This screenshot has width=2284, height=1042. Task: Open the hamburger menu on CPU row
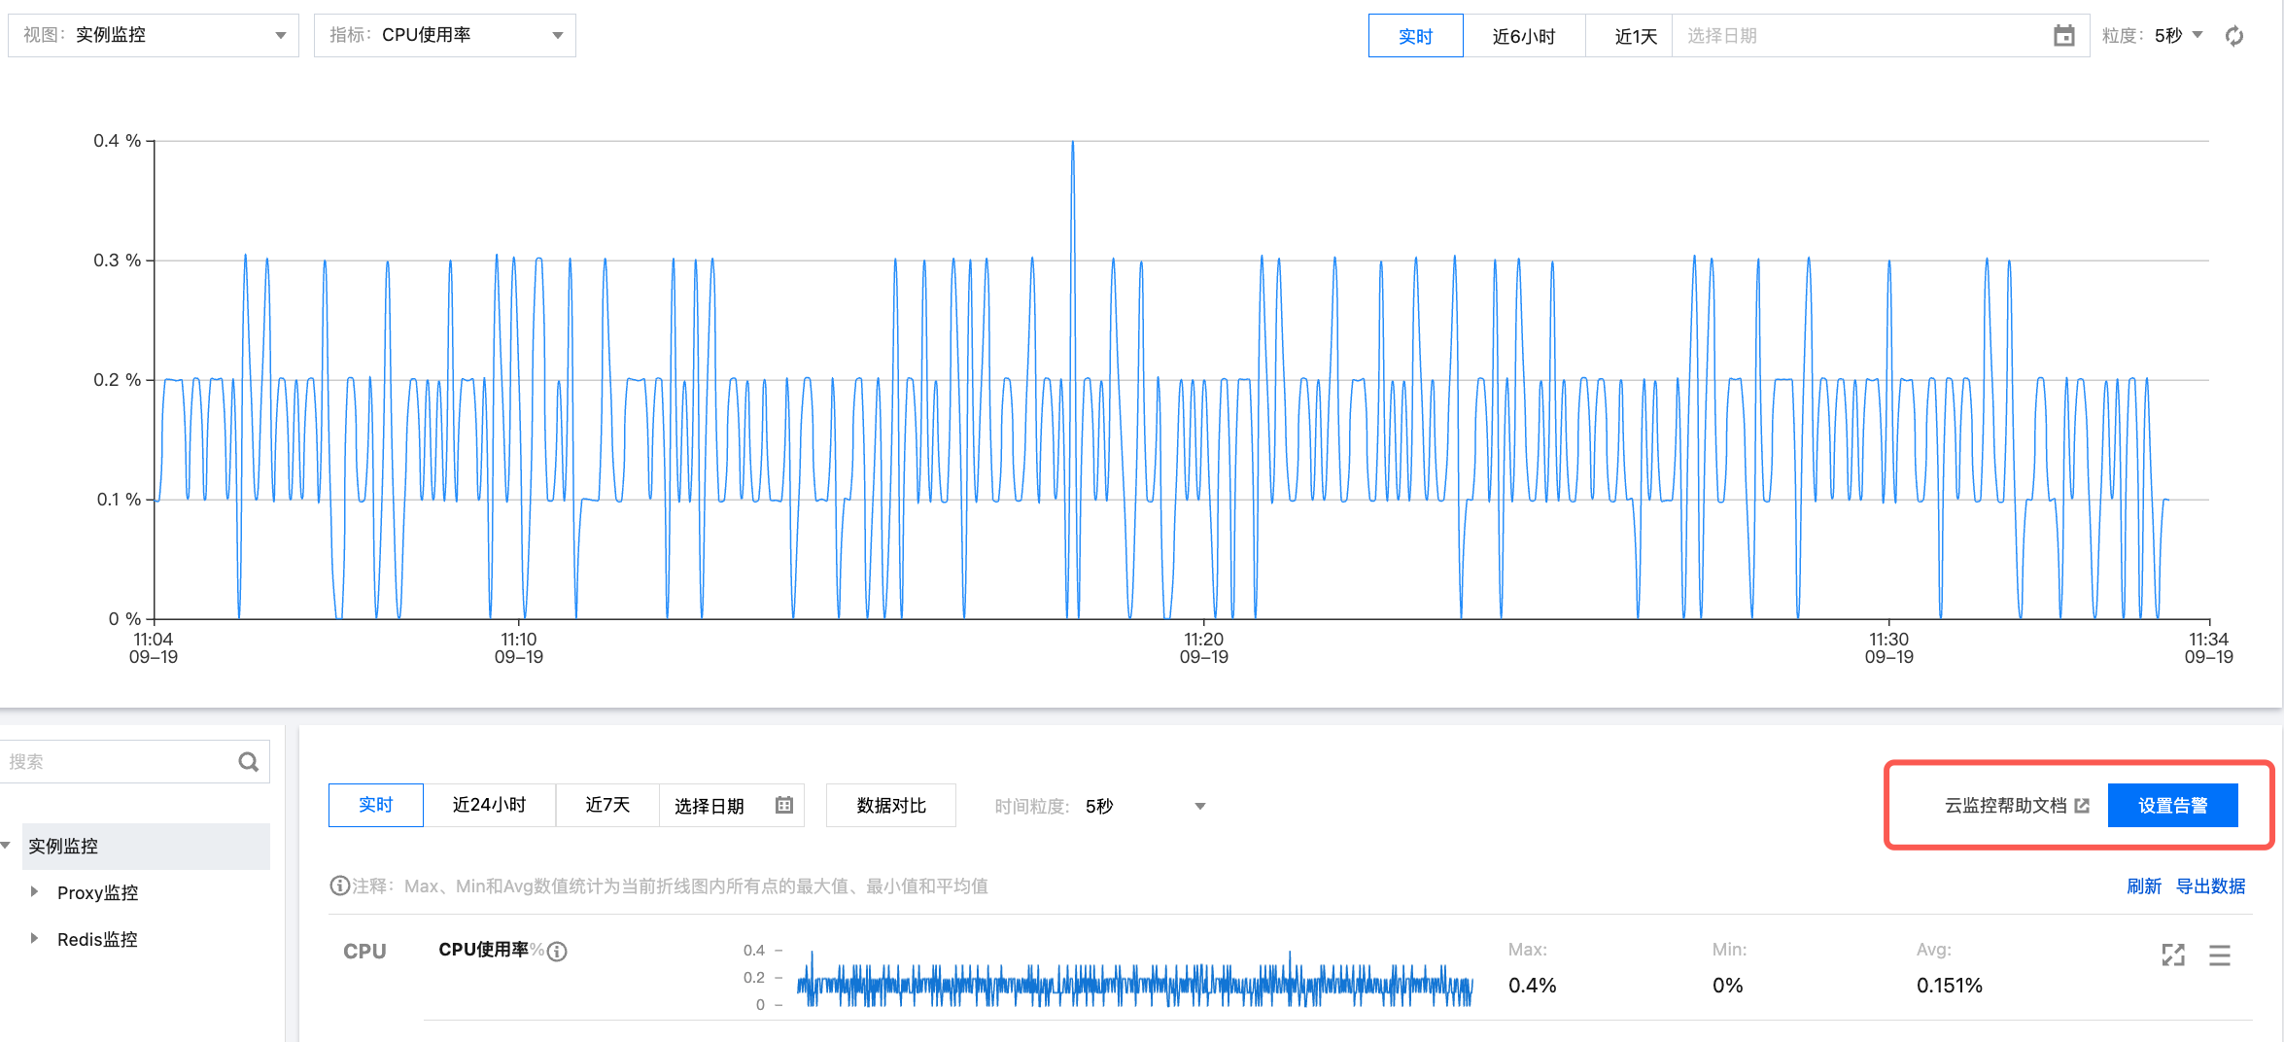click(x=2220, y=955)
